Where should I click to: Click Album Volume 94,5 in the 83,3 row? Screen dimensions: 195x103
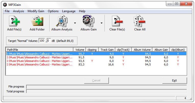148,64
